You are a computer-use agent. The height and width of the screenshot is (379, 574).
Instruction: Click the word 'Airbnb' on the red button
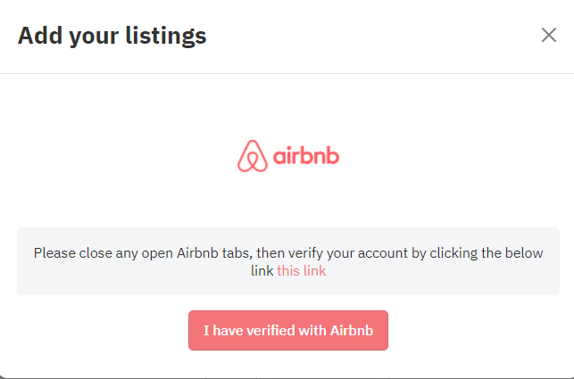[x=352, y=330]
